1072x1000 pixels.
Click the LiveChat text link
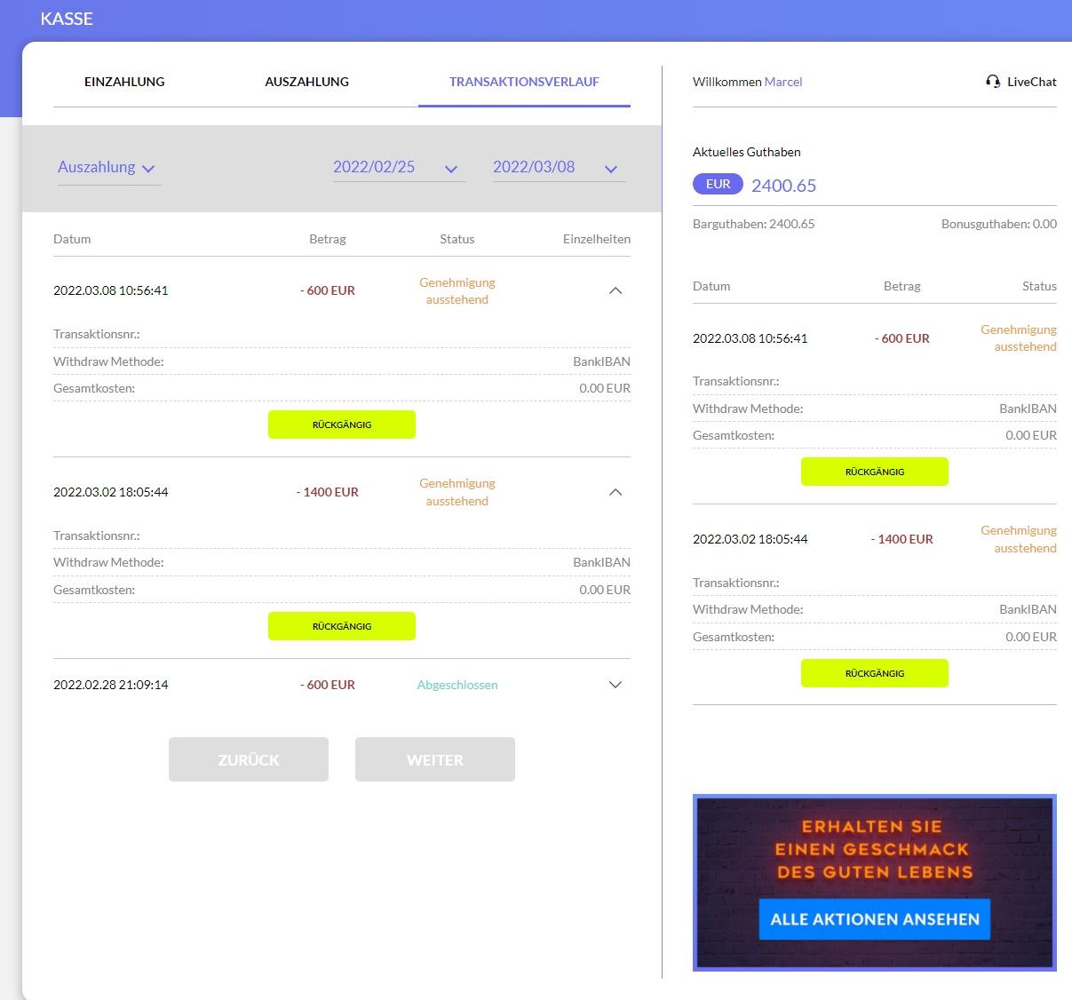[1031, 82]
